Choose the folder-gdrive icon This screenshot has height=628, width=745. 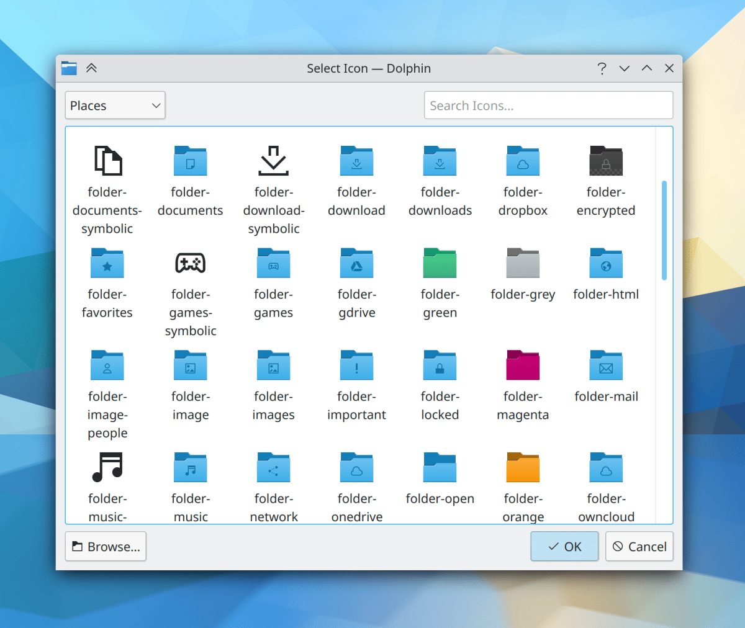pos(356,262)
